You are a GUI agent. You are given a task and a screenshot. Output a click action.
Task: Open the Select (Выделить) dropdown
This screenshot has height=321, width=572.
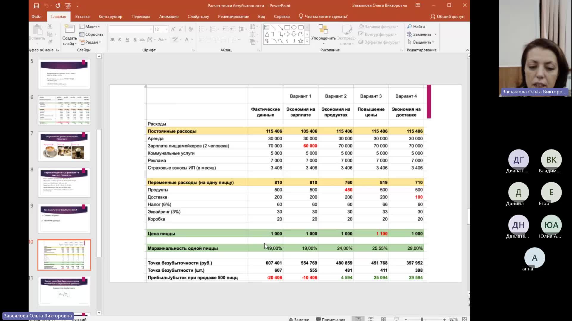tap(421, 42)
